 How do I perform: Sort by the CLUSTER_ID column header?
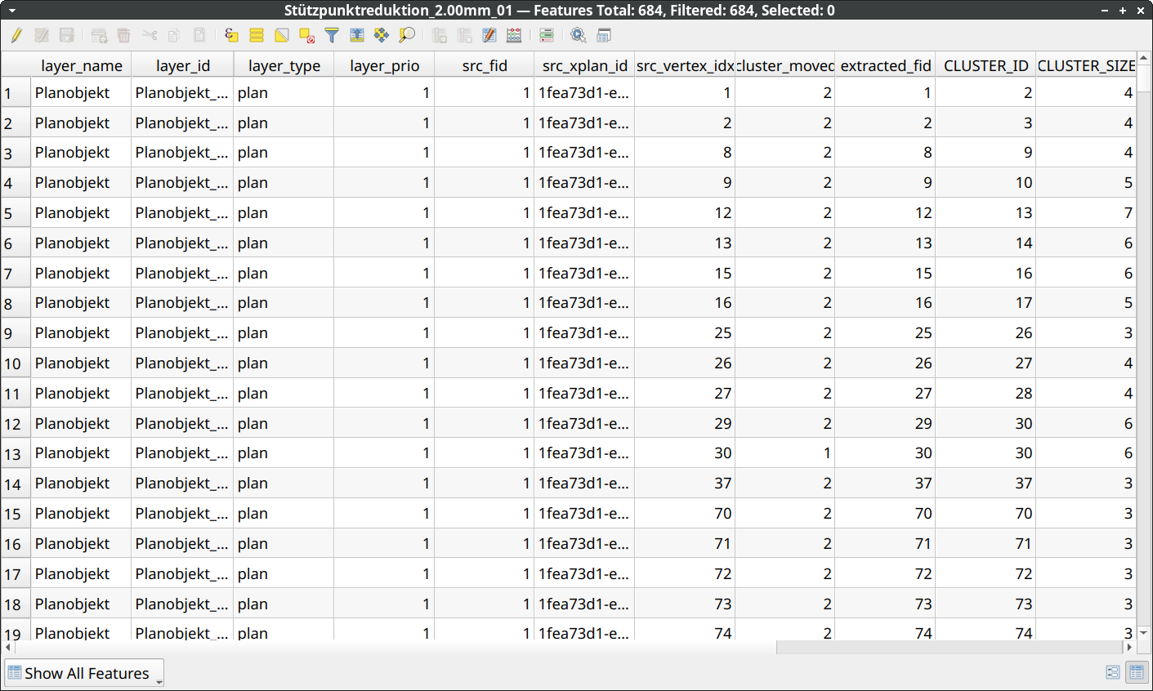click(x=985, y=65)
